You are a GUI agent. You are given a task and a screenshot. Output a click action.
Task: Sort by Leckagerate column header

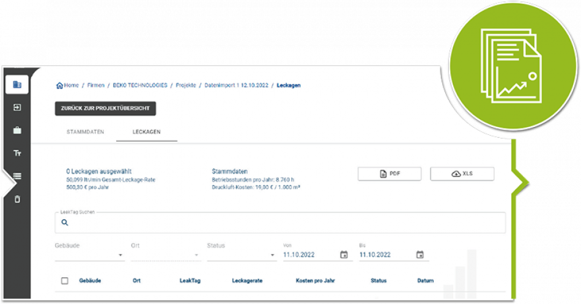[247, 281]
